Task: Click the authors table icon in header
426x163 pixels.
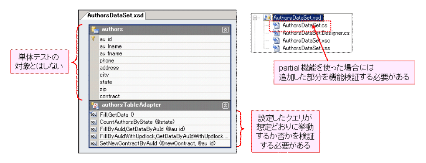Action: [95, 30]
